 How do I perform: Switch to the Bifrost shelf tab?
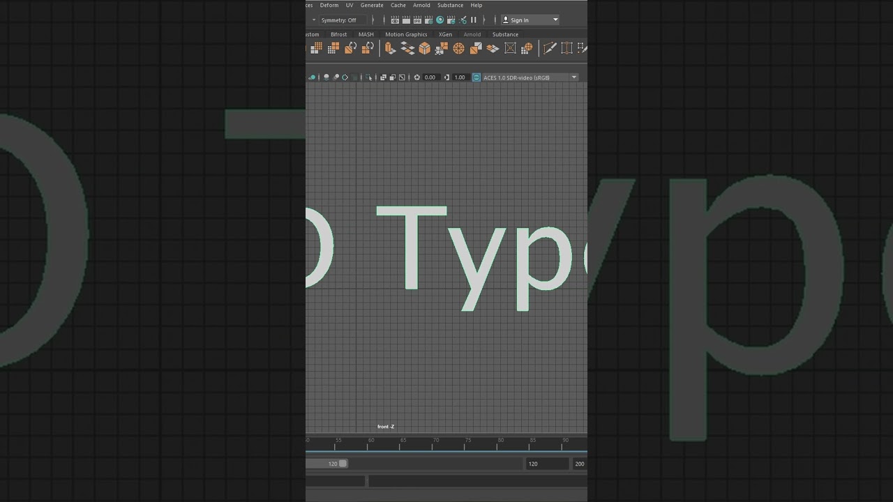pos(339,34)
